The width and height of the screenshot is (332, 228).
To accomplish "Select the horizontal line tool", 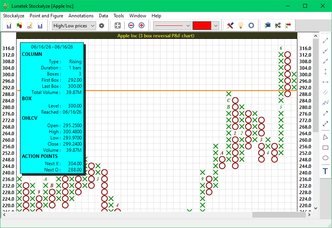I will [325, 82].
